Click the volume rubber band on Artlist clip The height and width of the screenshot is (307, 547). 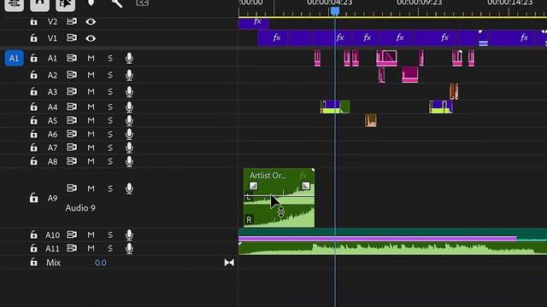coord(279,197)
